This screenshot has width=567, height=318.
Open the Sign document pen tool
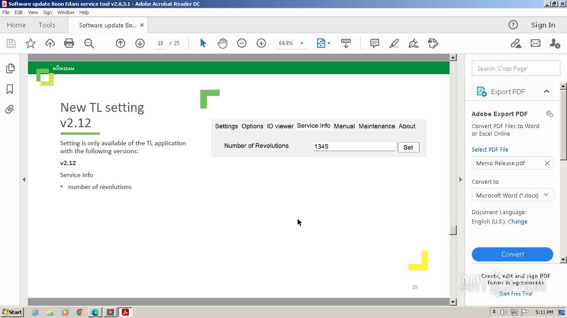(413, 43)
